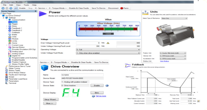Open the Edit menu
The width and height of the screenshot is (207, 110).
pyautogui.click(x=11, y=5)
